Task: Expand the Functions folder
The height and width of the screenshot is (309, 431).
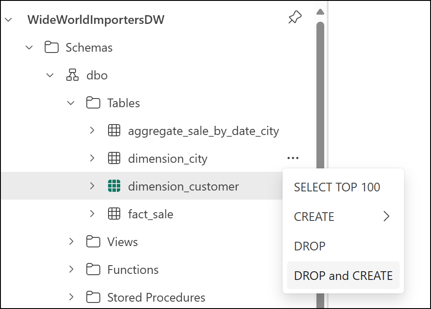Action: coord(72,270)
